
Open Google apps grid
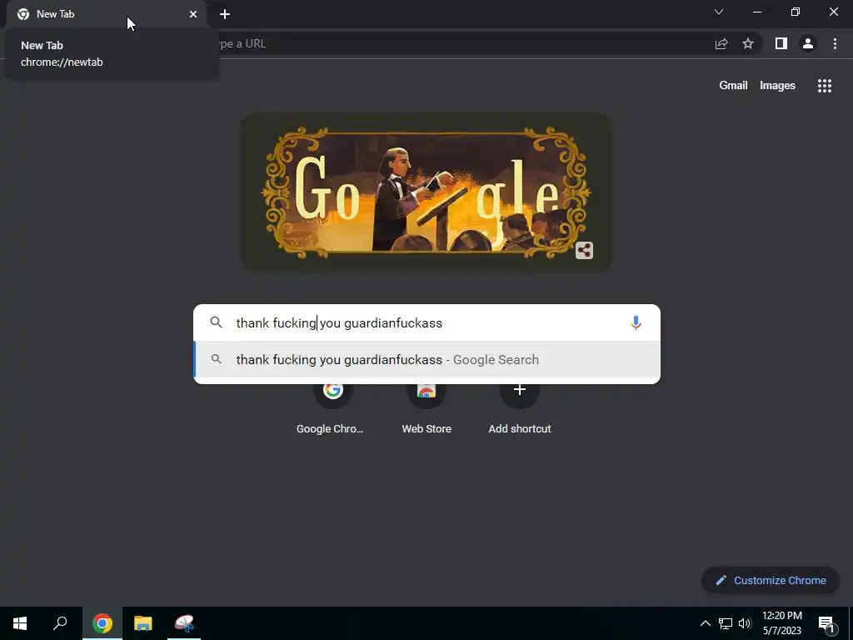tap(825, 86)
